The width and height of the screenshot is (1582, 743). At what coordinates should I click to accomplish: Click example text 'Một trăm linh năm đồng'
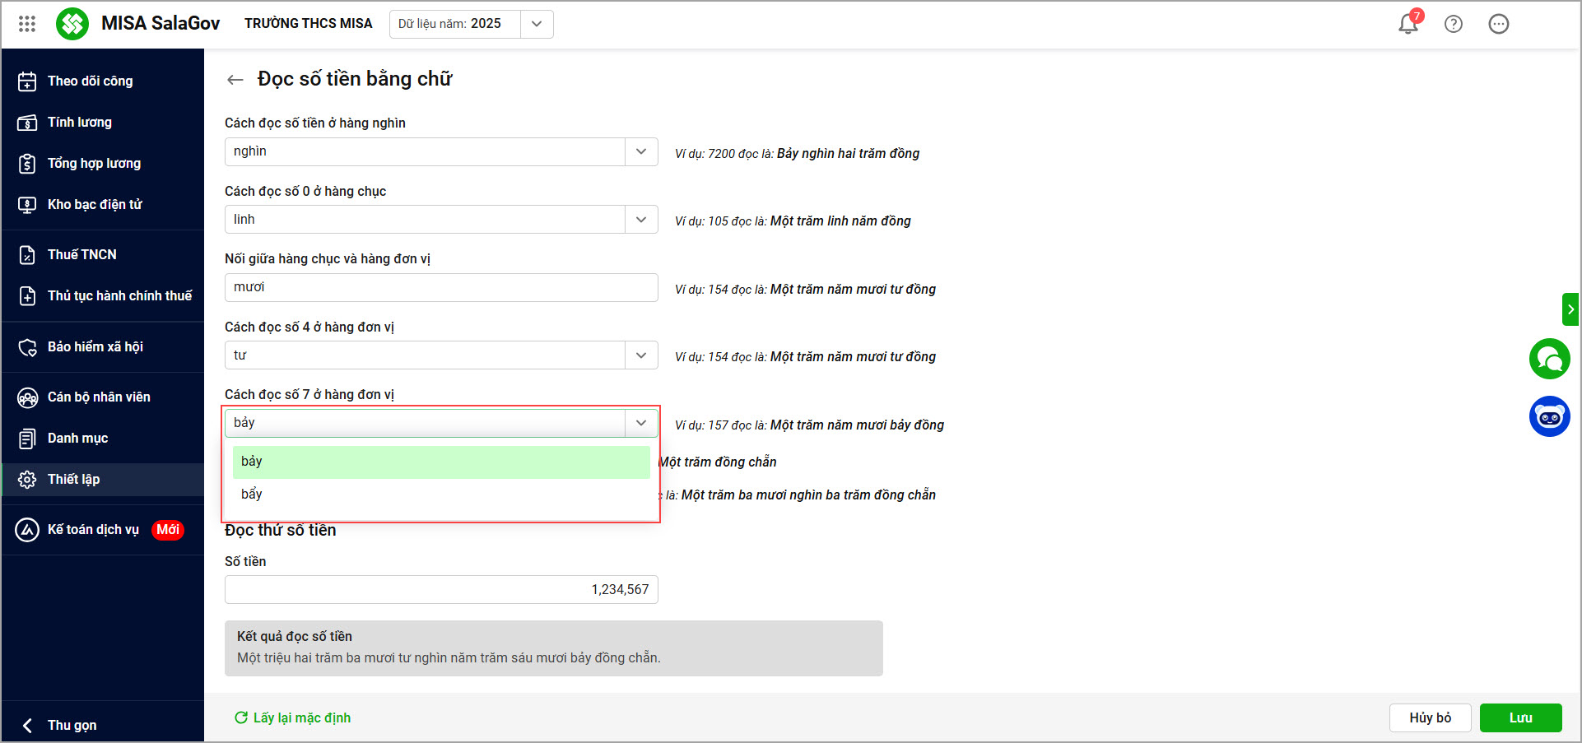coord(840,221)
